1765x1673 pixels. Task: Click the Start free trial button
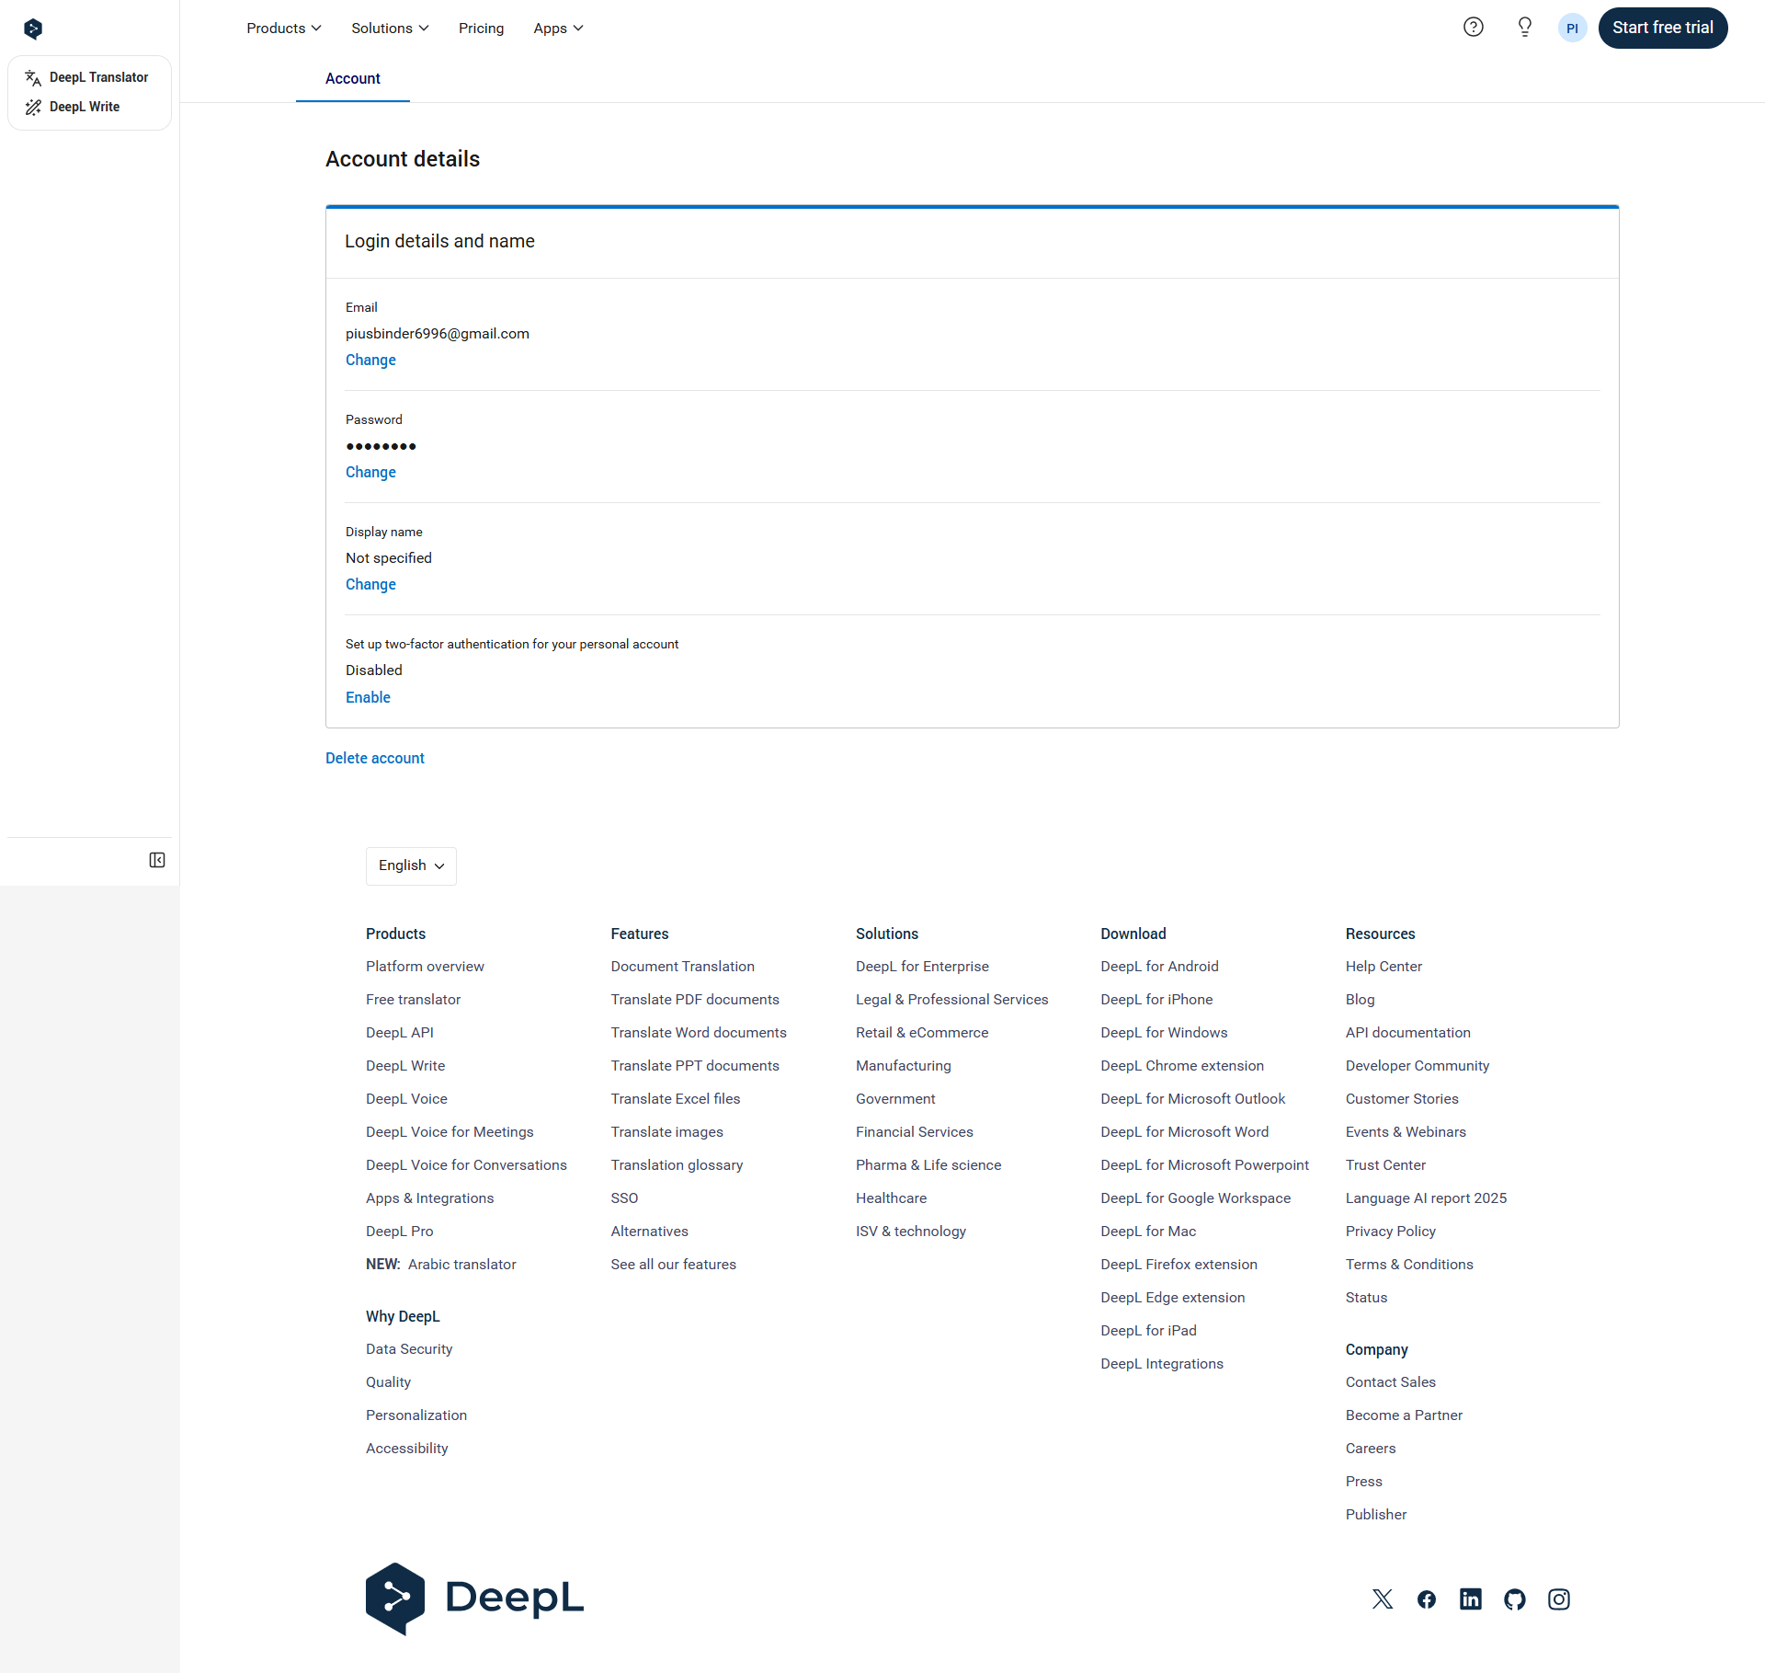1662,28
